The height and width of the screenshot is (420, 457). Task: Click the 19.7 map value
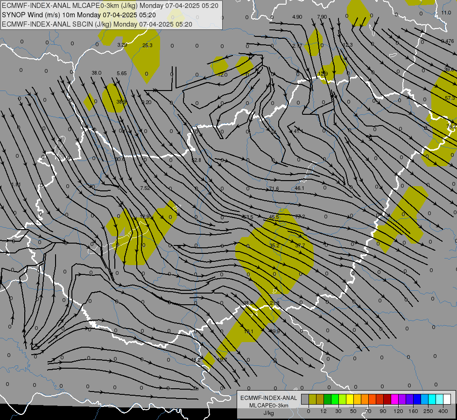[x=222, y=360]
